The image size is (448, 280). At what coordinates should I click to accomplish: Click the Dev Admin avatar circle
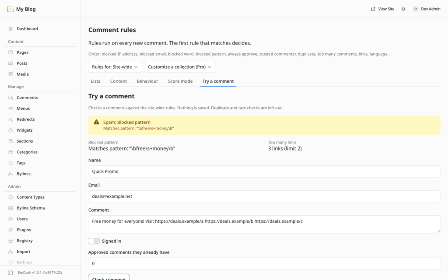point(416,9)
